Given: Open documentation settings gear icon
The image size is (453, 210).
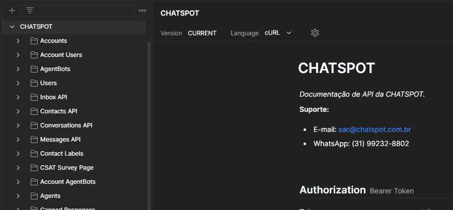Looking at the screenshot, I should click(315, 33).
